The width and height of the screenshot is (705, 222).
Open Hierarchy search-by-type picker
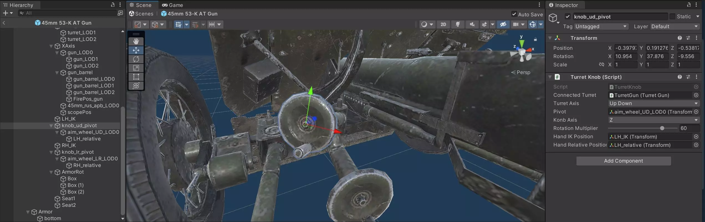click(120, 13)
